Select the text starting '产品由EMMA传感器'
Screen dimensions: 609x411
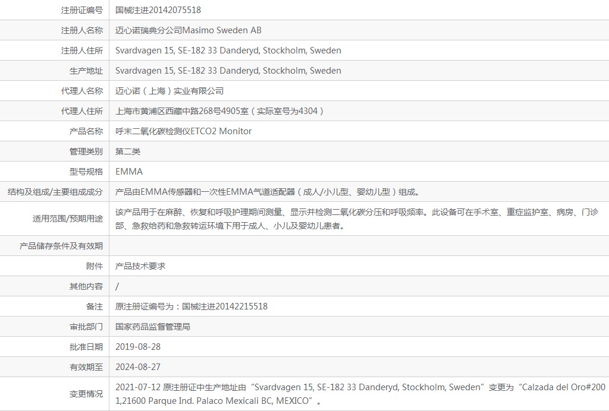click(268, 191)
